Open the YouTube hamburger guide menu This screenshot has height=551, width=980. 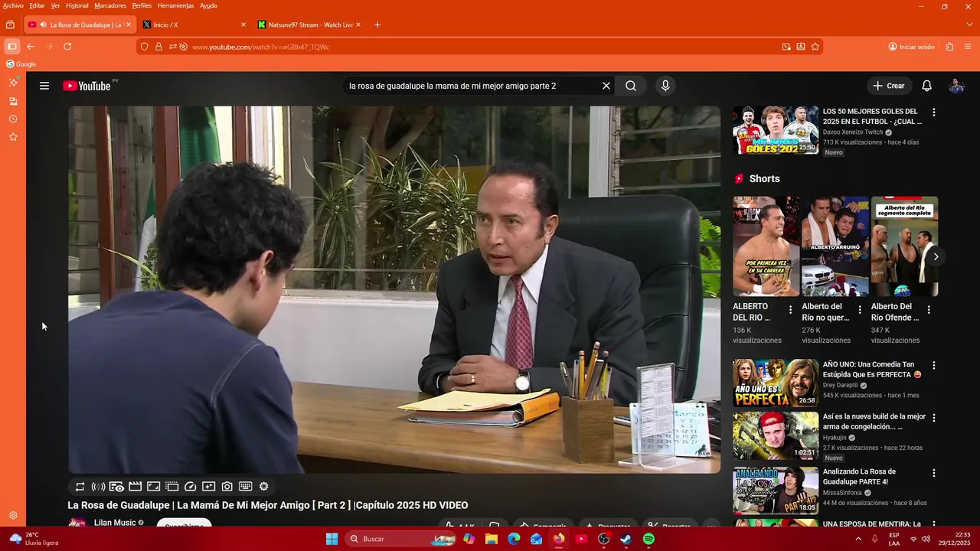(x=44, y=86)
